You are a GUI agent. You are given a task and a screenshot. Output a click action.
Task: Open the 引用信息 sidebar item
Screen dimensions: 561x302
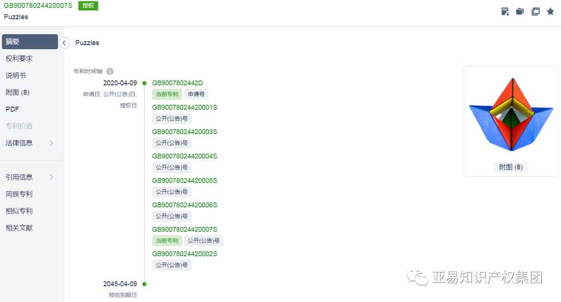19,177
